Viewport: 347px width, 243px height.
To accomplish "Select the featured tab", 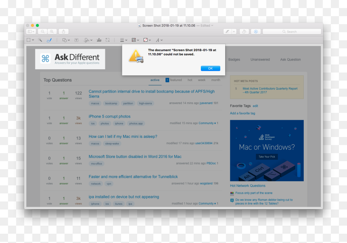I will point(174,80).
